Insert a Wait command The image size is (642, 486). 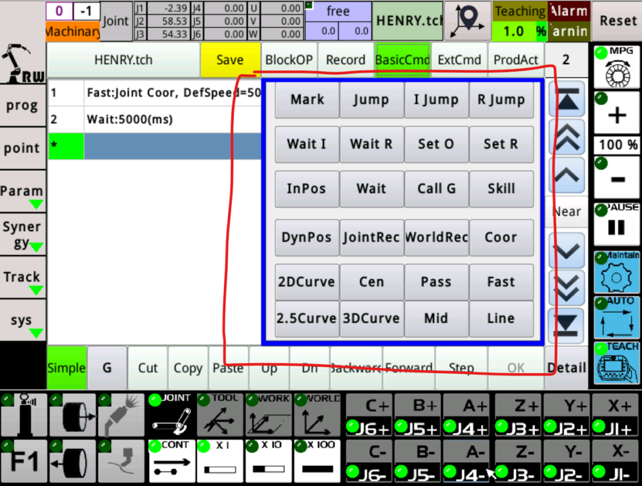point(371,189)
